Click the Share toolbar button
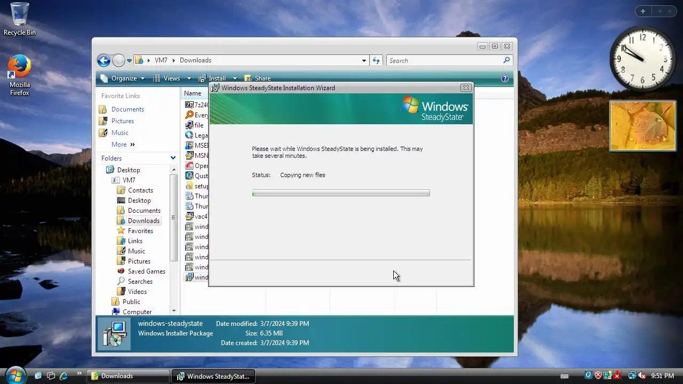The width and height of the screenshot is (683, 384). coord(257,78)
